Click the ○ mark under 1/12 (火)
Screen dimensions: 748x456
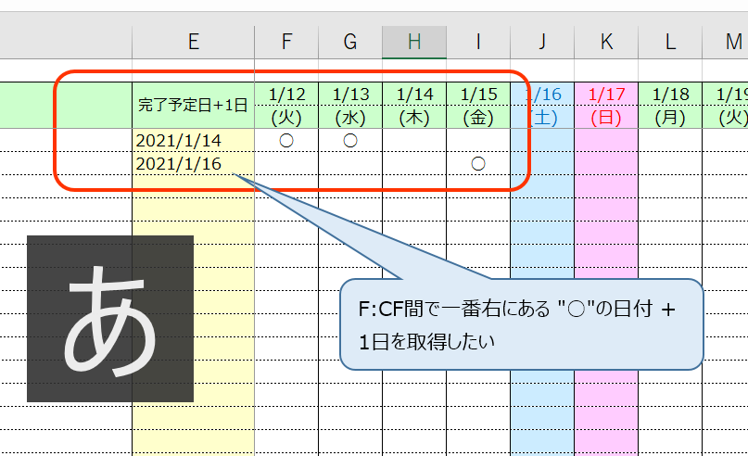click(286, 140)
